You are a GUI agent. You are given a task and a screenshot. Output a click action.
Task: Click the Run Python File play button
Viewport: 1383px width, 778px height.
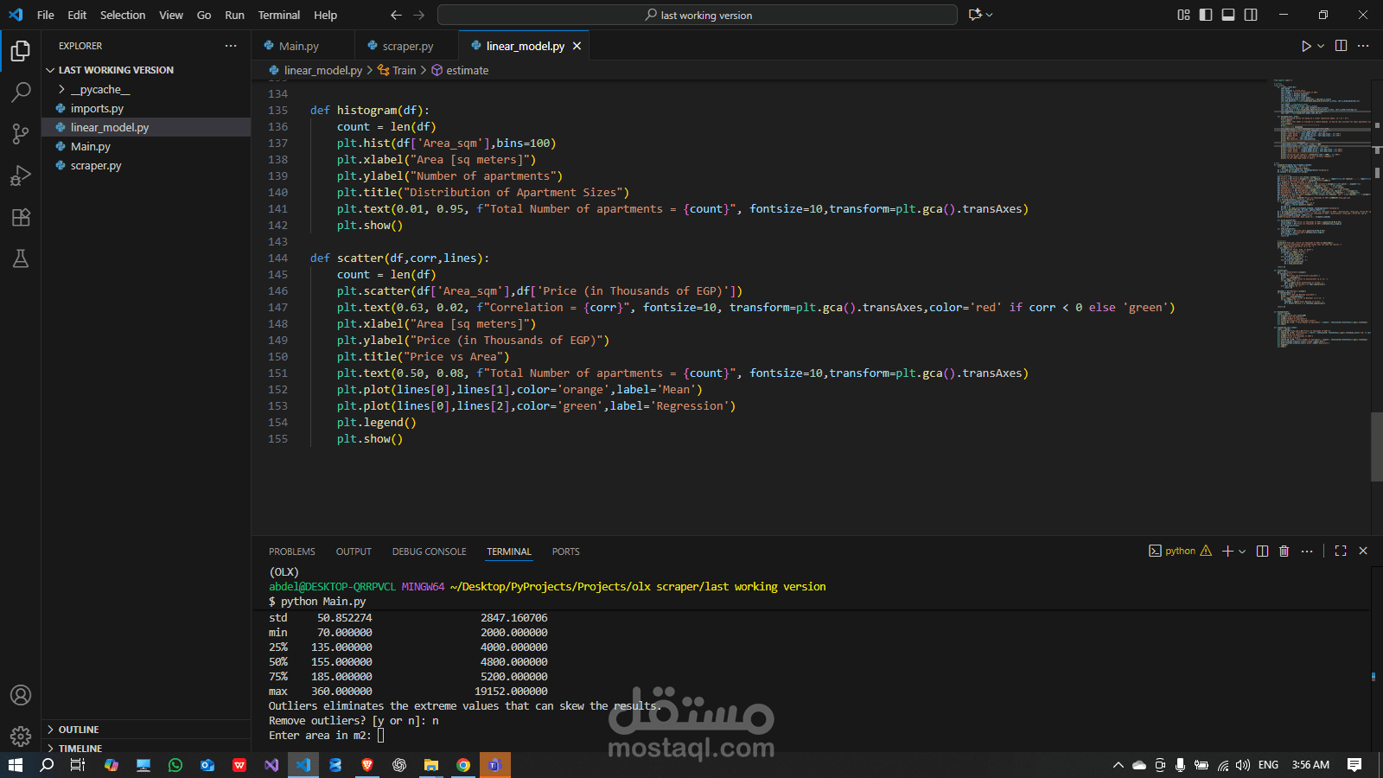[x=1306, y=46]
